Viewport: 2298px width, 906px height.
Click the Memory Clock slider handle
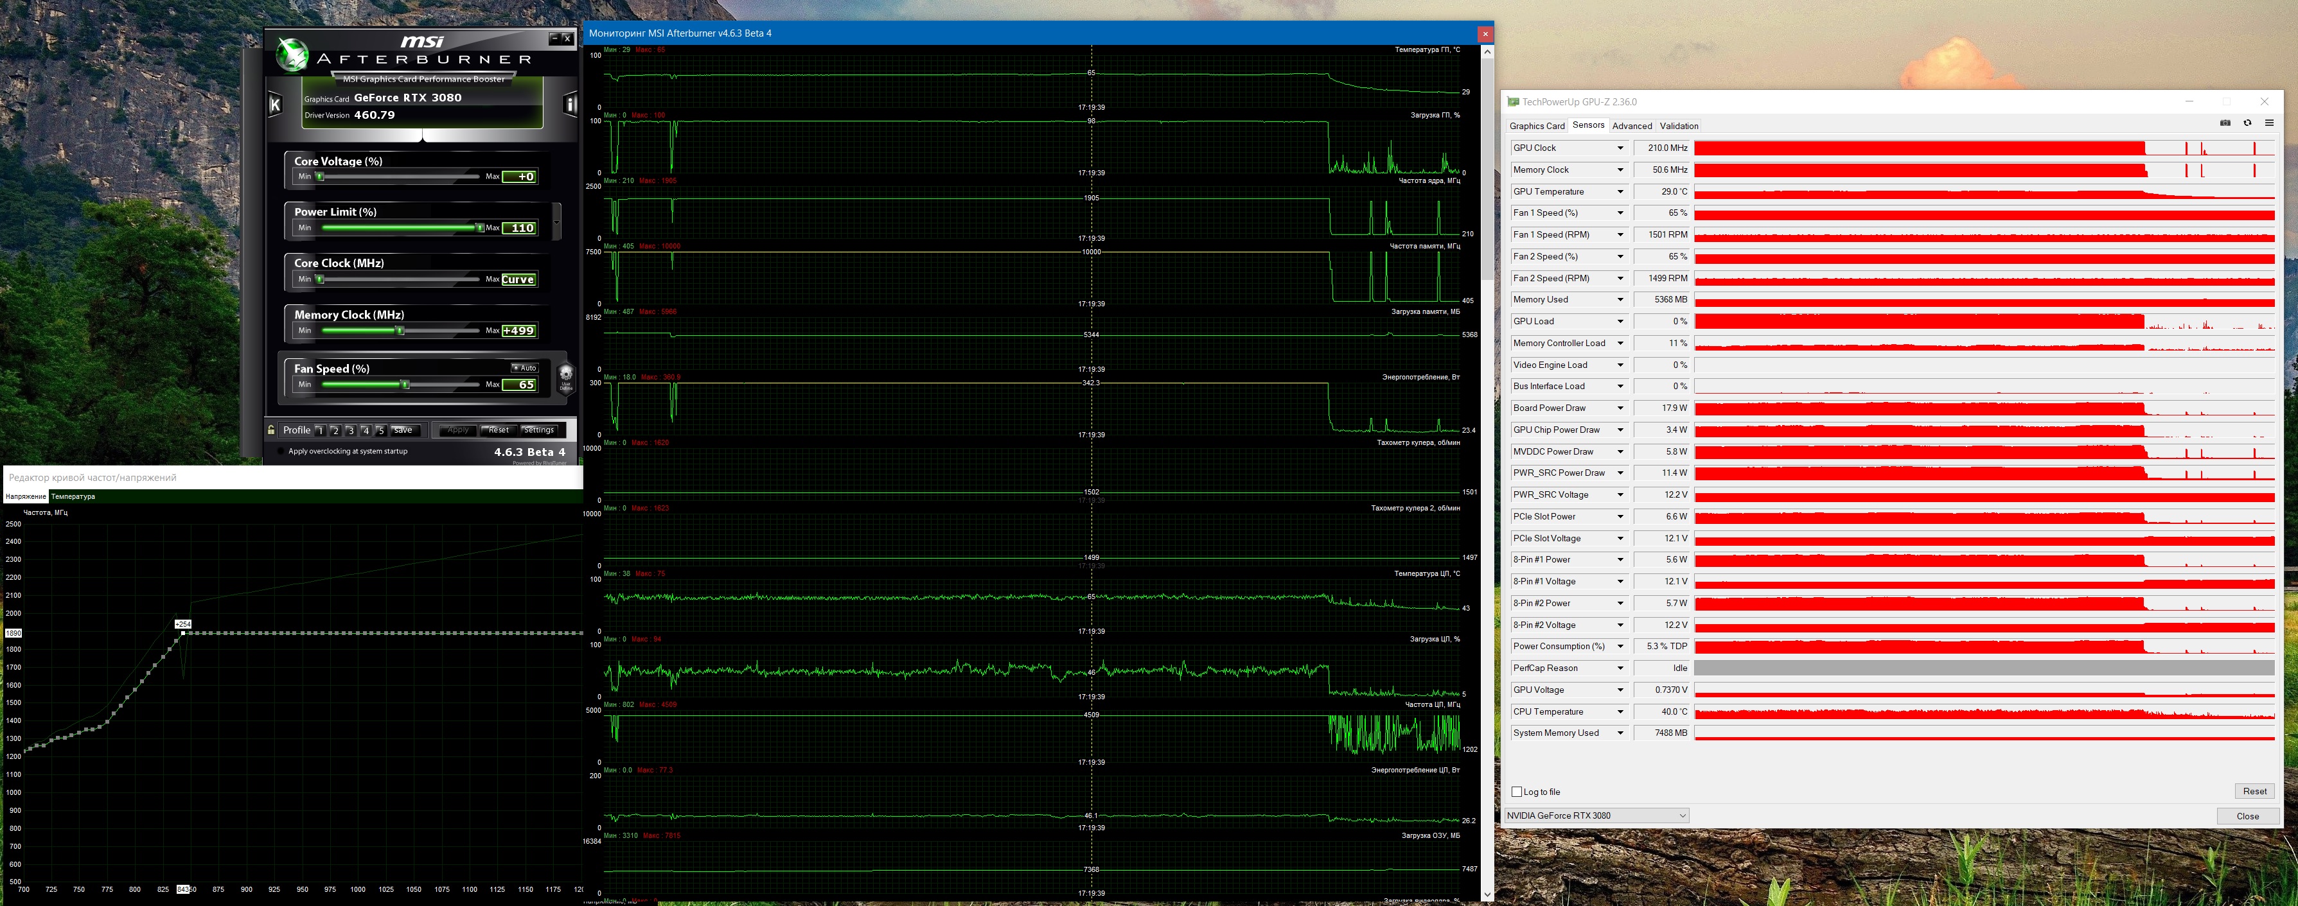pos(400,331)
